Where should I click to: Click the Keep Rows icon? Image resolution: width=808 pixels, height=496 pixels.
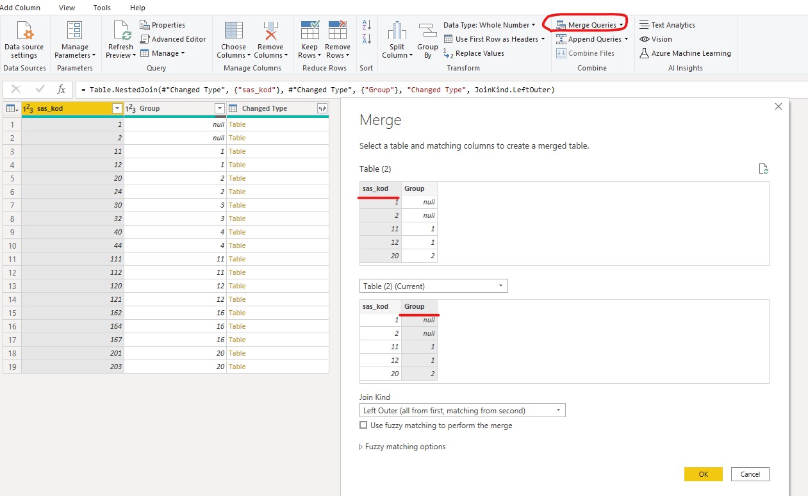(309, 31)
